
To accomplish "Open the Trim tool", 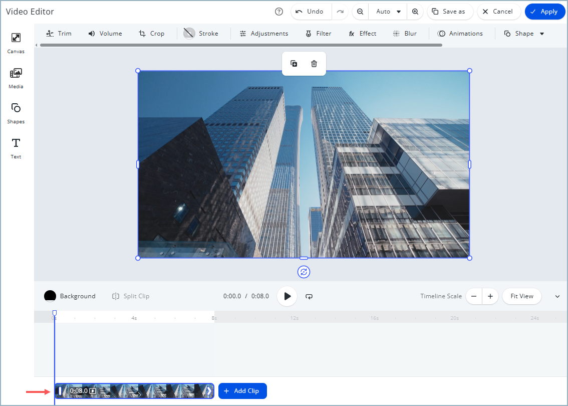I will click(x=59, y=34).
